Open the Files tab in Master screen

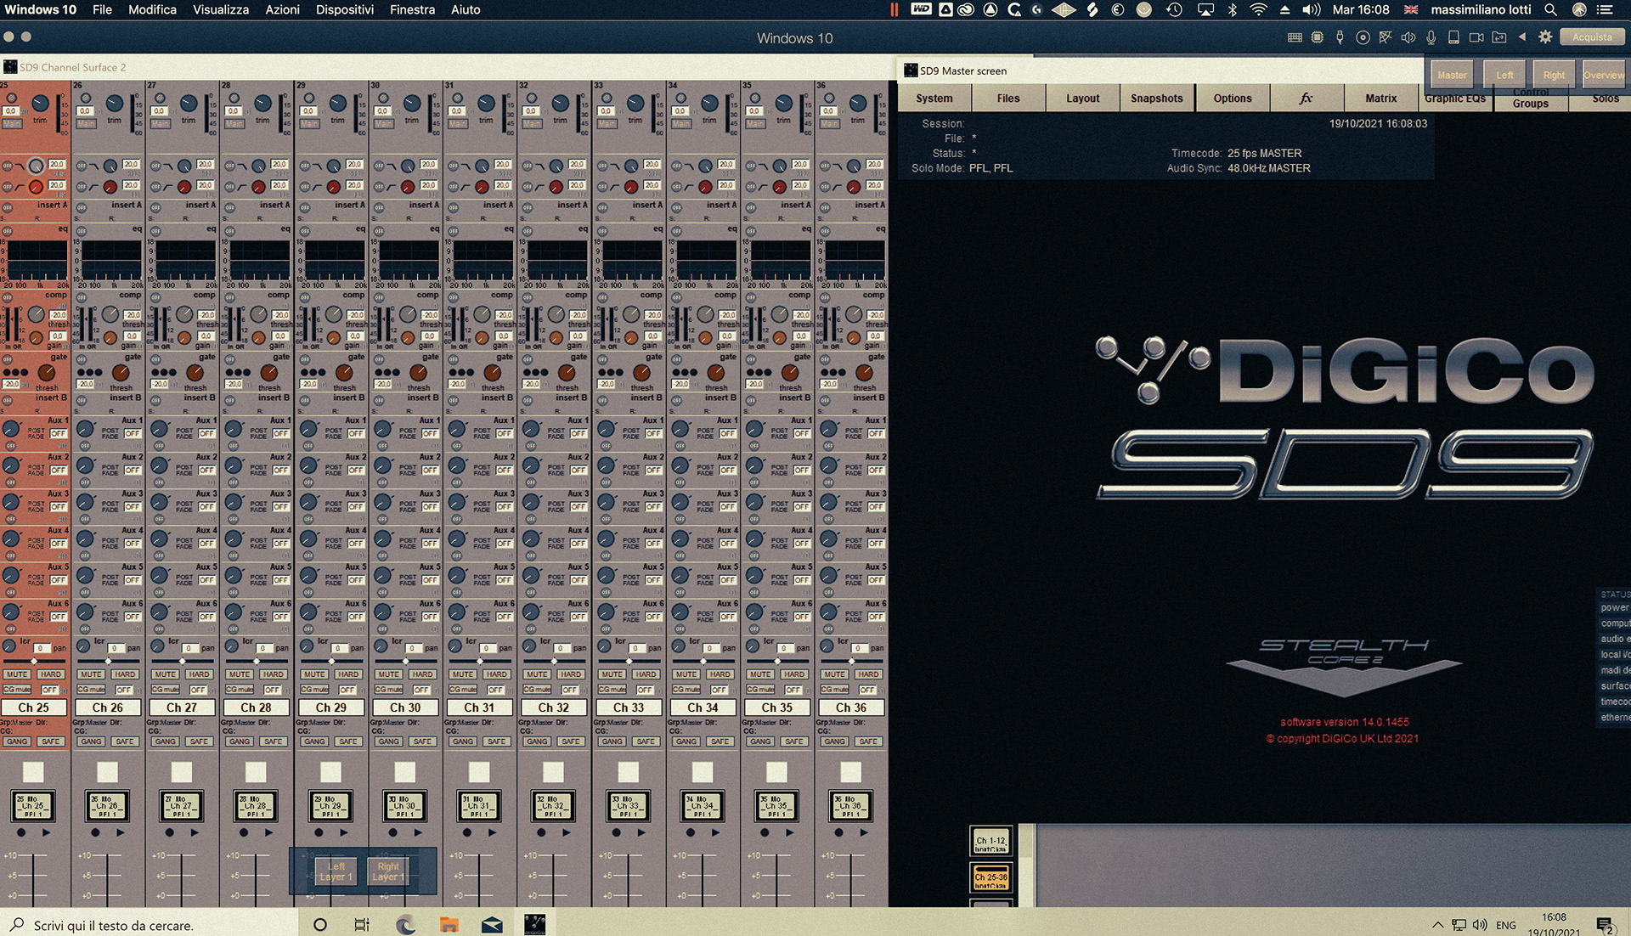(x=1008, y=99)
